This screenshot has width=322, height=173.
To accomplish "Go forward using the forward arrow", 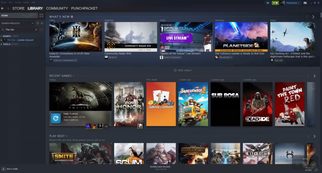I will point(8,8).
